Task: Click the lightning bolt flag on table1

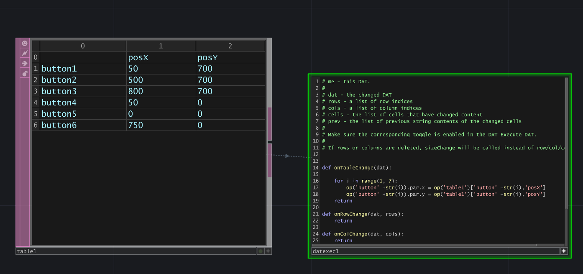Action: [24, 53]
